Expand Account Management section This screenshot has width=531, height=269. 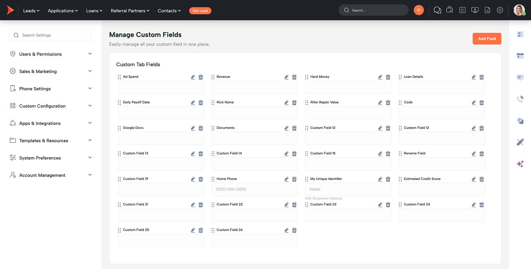(51, 175)
